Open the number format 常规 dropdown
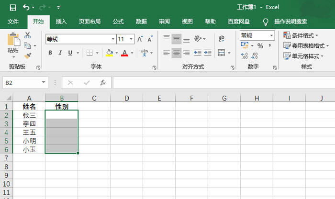The image size is (335, 199). tap(271, 35)
